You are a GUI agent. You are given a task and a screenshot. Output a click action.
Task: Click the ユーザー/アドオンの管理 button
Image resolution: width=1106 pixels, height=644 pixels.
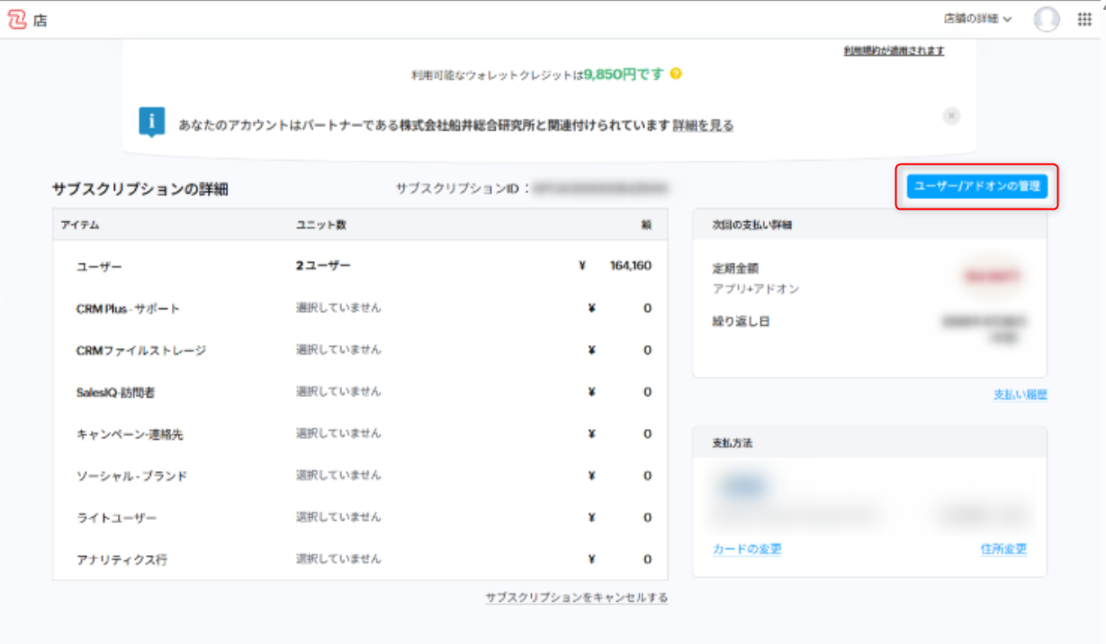click(976, 186)
